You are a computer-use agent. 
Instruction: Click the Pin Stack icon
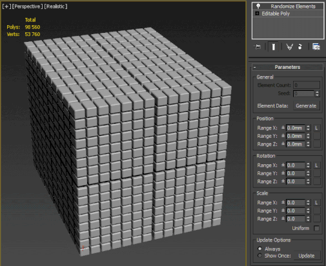coord(257,46)
